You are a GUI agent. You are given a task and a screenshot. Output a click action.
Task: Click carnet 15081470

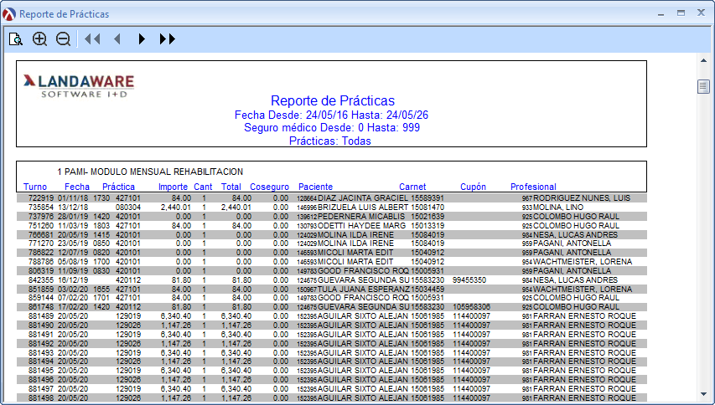(427, 208)
